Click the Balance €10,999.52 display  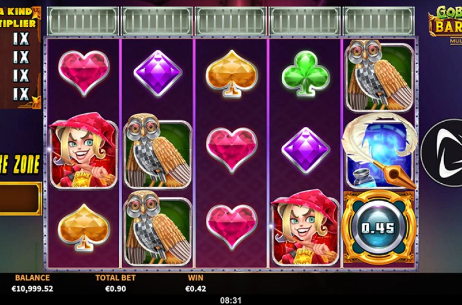click(x=32, y=283)
